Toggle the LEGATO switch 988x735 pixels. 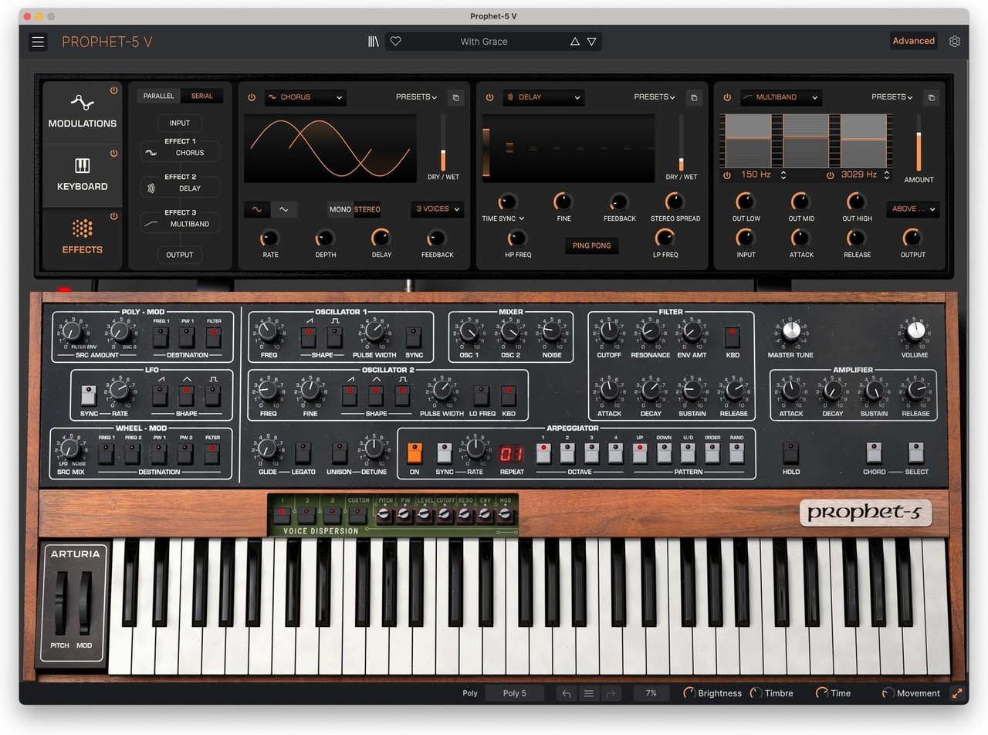pyautogui.click(x=303, y=453)
